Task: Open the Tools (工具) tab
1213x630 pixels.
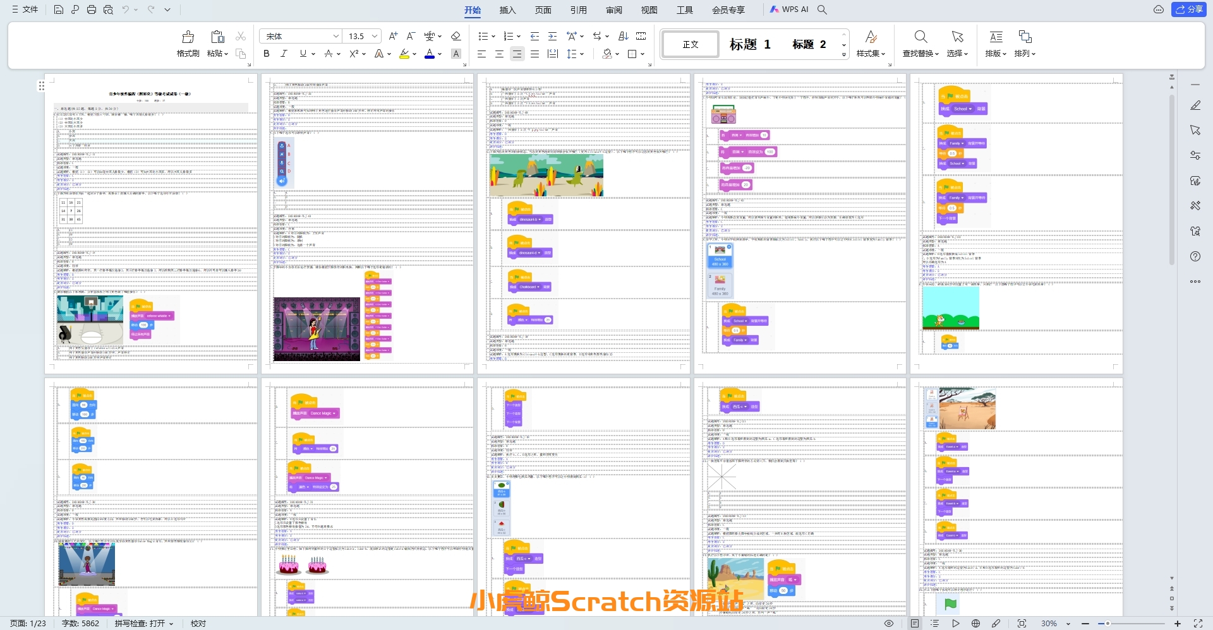Action: click(684, 9)
